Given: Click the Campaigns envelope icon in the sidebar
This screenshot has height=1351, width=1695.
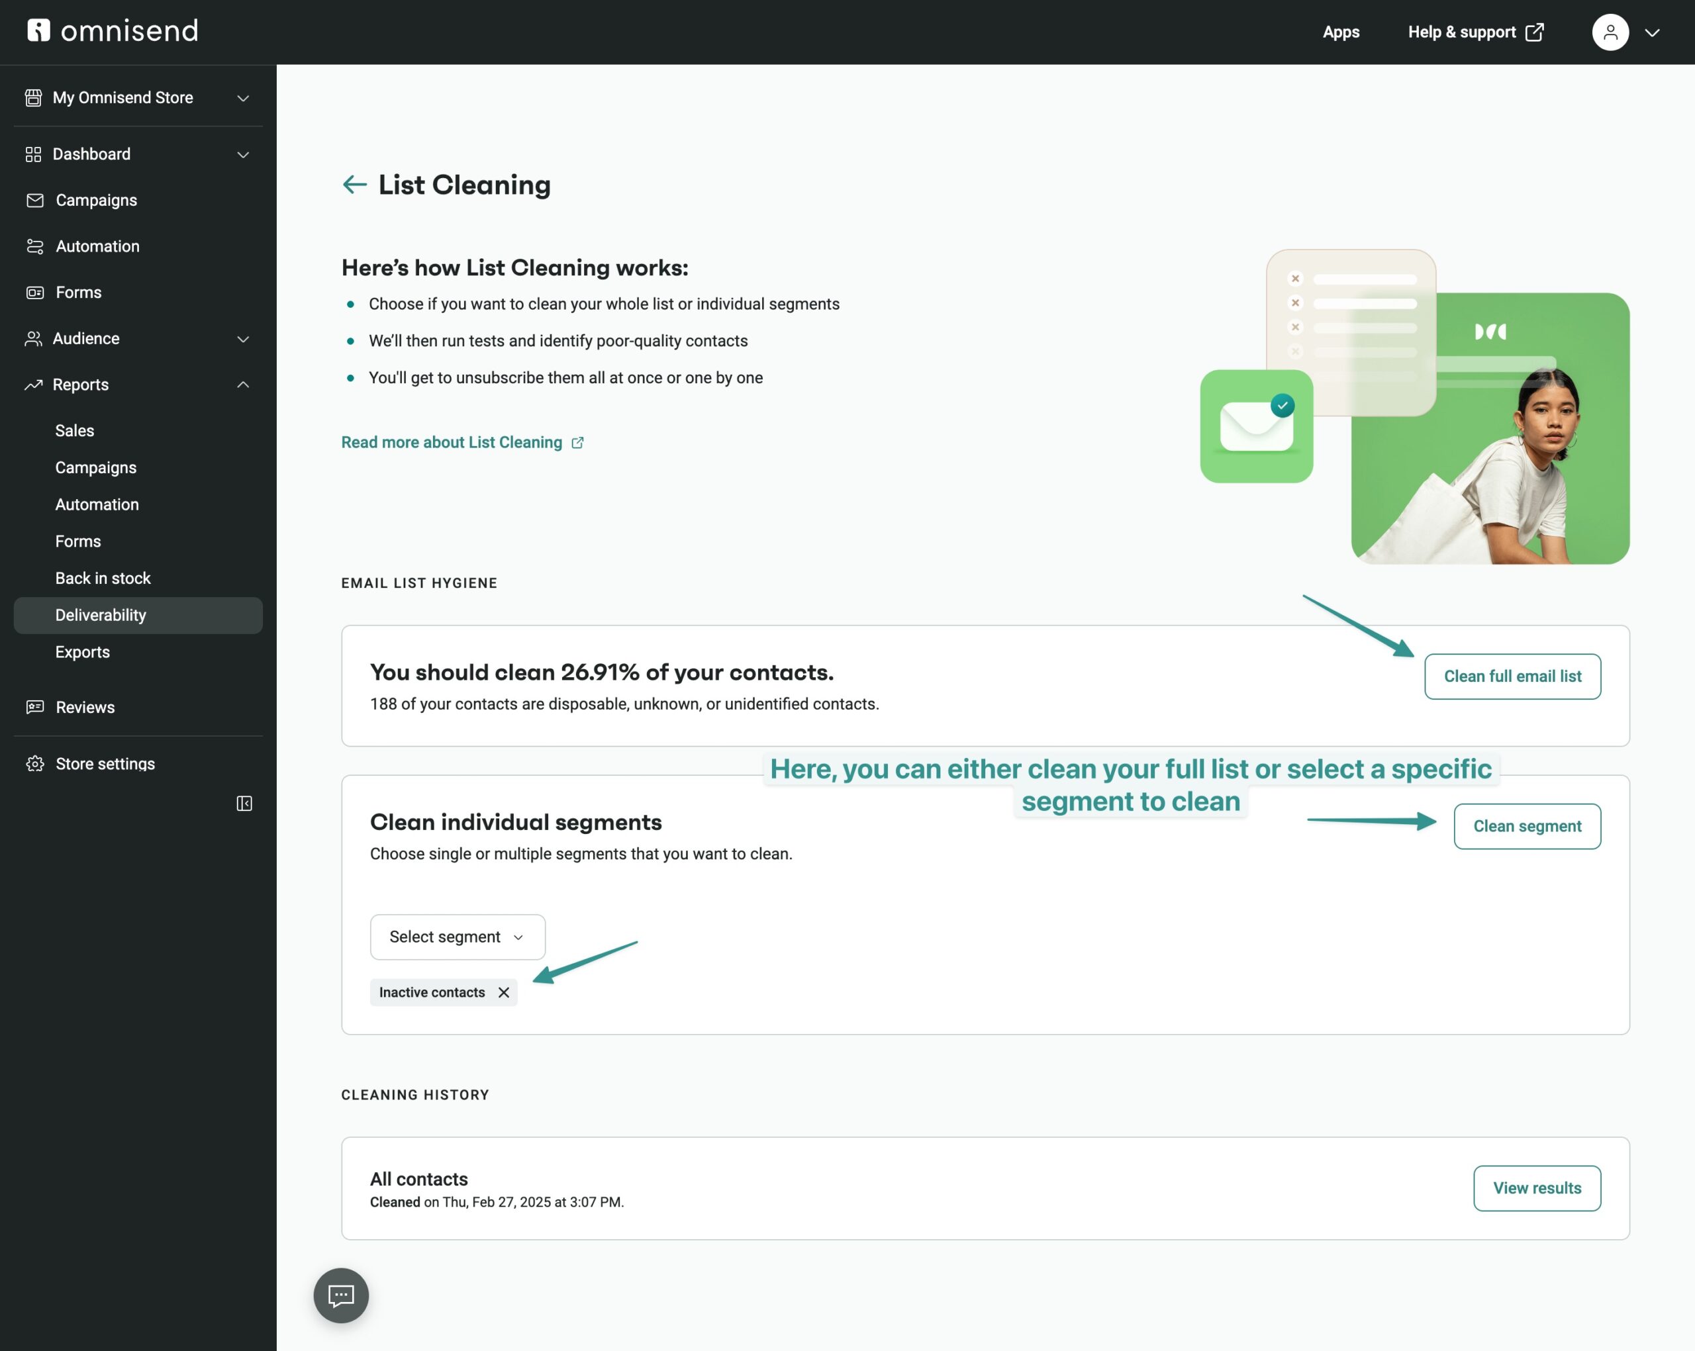Looking at the screenshot, I should click(x=34, y=200).
